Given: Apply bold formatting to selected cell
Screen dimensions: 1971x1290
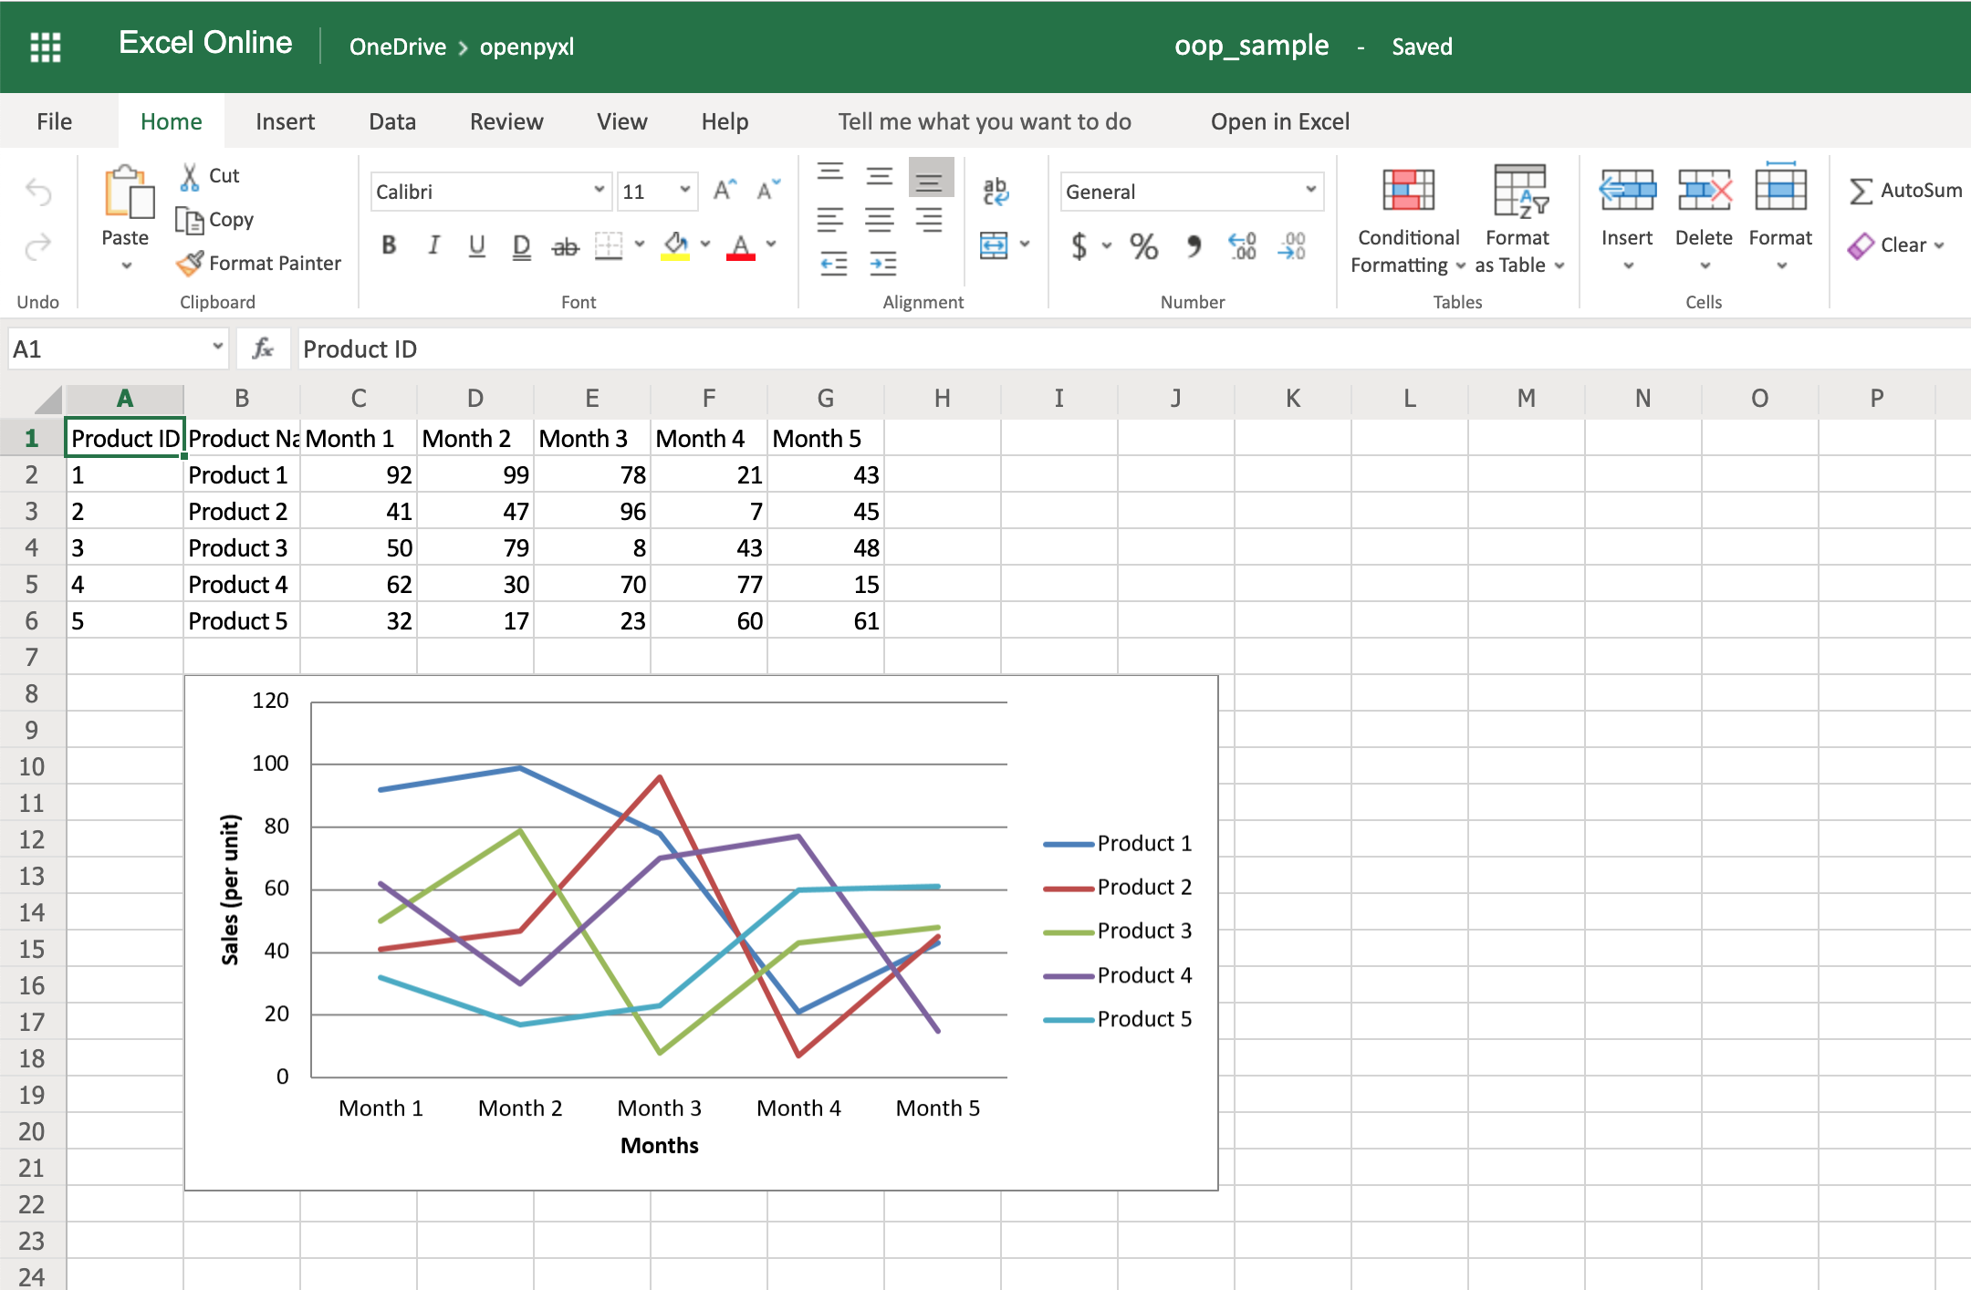Looking at the screenshot, I should coord(389,244).
